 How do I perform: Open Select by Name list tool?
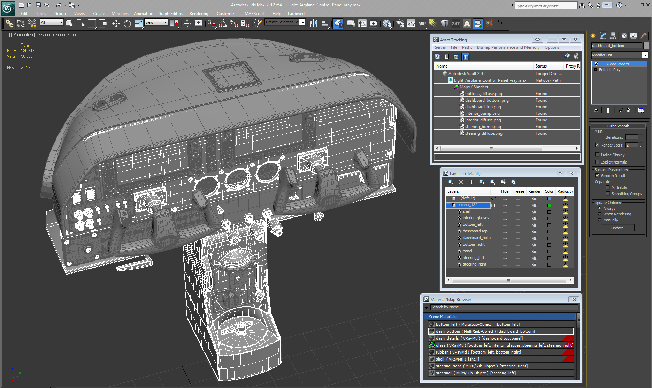80,24
